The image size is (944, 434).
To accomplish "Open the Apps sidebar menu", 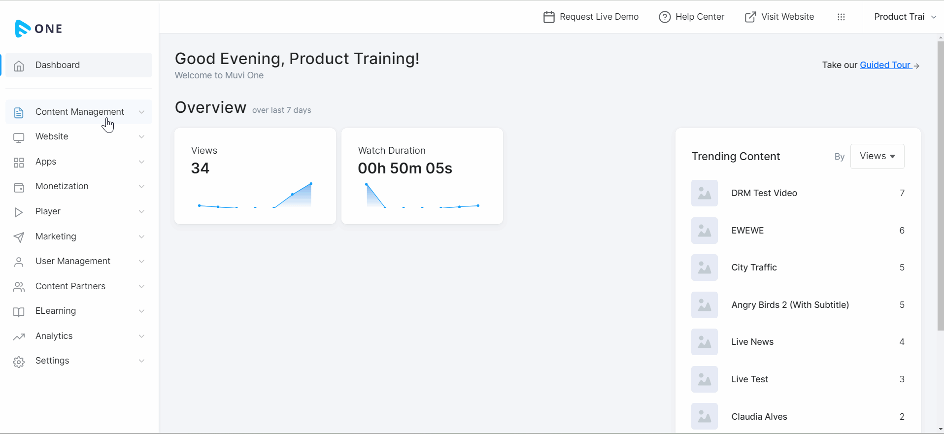I will pos(46,162).
